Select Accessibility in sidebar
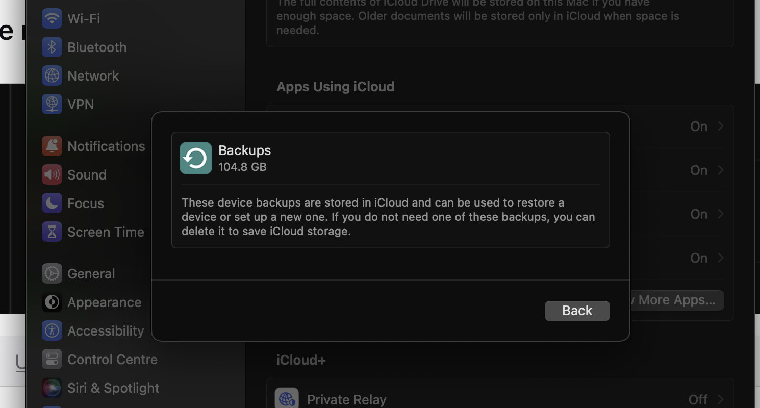 [106, 331]
